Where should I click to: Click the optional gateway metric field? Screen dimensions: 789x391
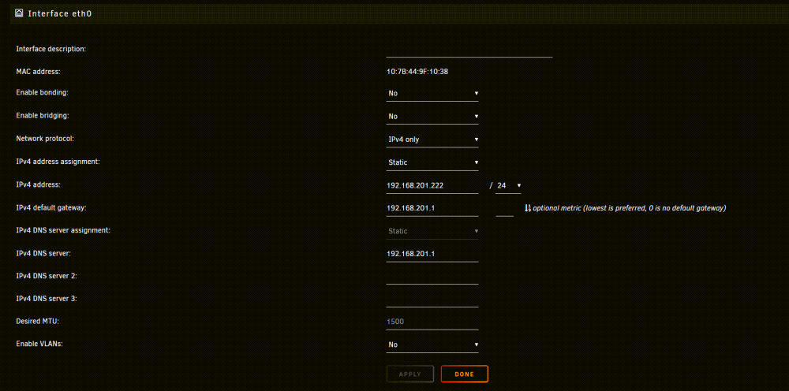coord(504,208)
